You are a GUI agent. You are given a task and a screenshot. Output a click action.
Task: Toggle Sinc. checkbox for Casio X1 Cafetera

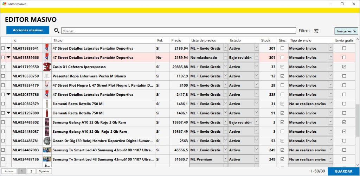point(282,67)
